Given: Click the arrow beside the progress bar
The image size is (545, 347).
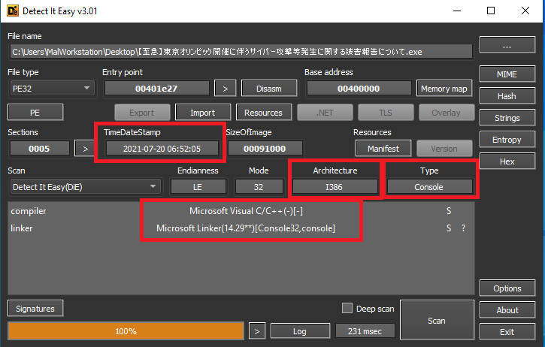Looking at the screenshot, I should 257,331.
